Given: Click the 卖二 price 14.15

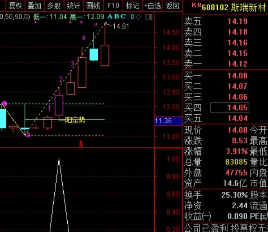Looking at the screenshot, I should click(238, 53).
